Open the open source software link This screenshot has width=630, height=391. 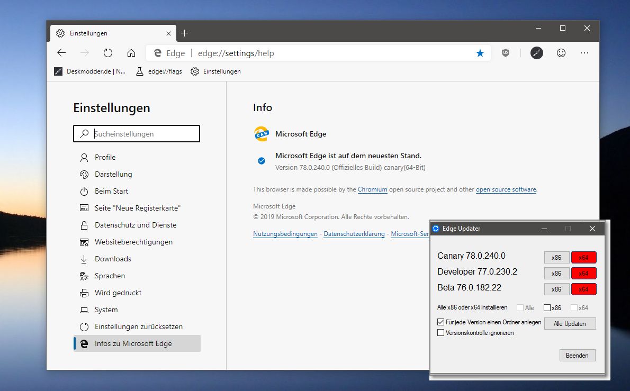506,189
